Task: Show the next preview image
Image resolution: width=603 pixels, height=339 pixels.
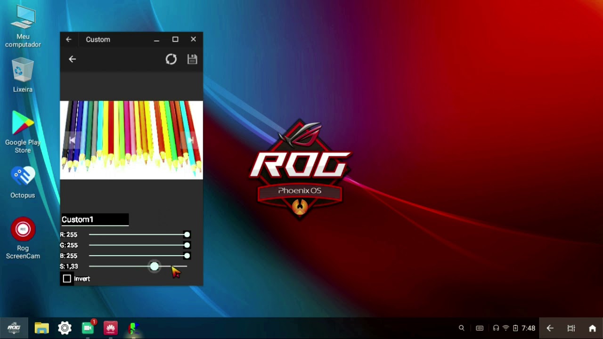Action: coord(191,140)
